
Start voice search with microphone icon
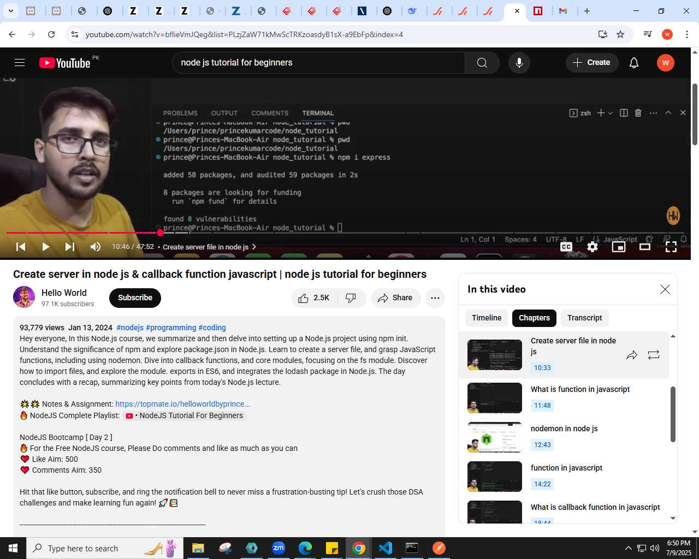click(x=519, y=63)
